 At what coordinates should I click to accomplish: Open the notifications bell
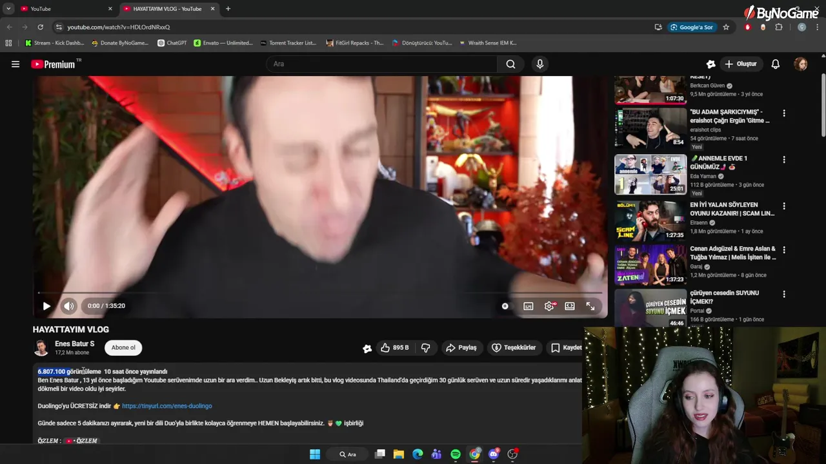pos(776,64)
